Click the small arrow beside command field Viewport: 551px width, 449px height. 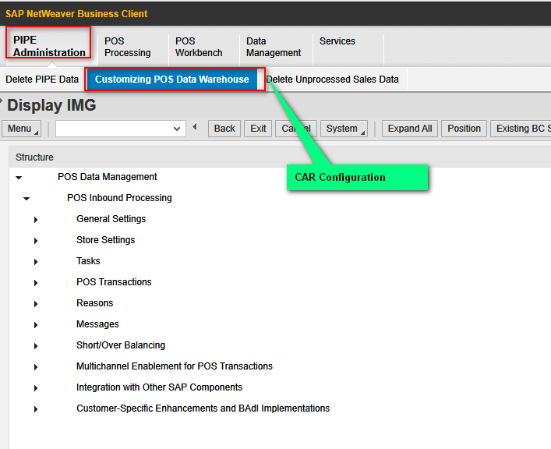195,128
